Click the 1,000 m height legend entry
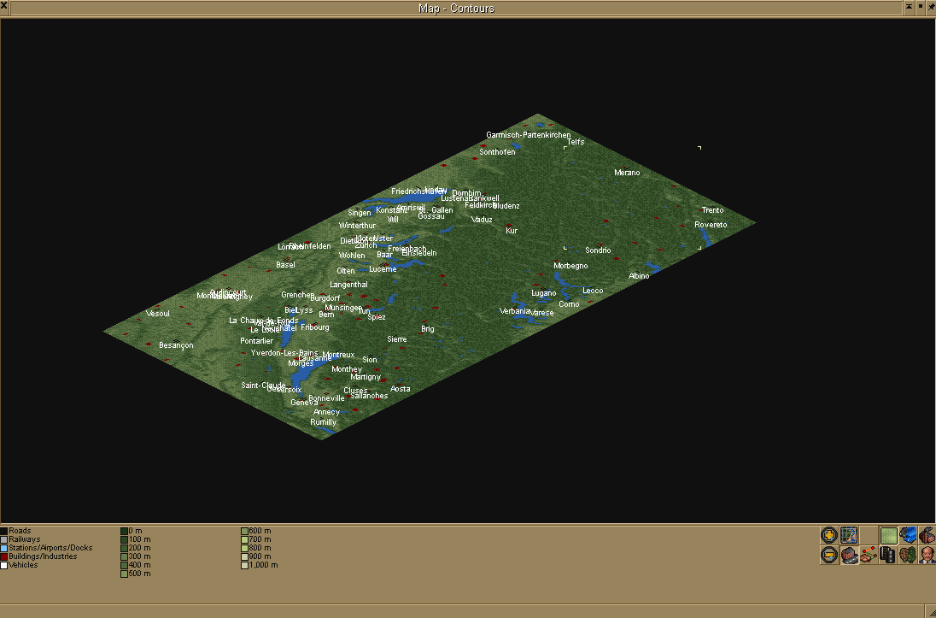 [260, 565]
